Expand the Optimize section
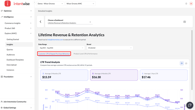 pos(31,11)
